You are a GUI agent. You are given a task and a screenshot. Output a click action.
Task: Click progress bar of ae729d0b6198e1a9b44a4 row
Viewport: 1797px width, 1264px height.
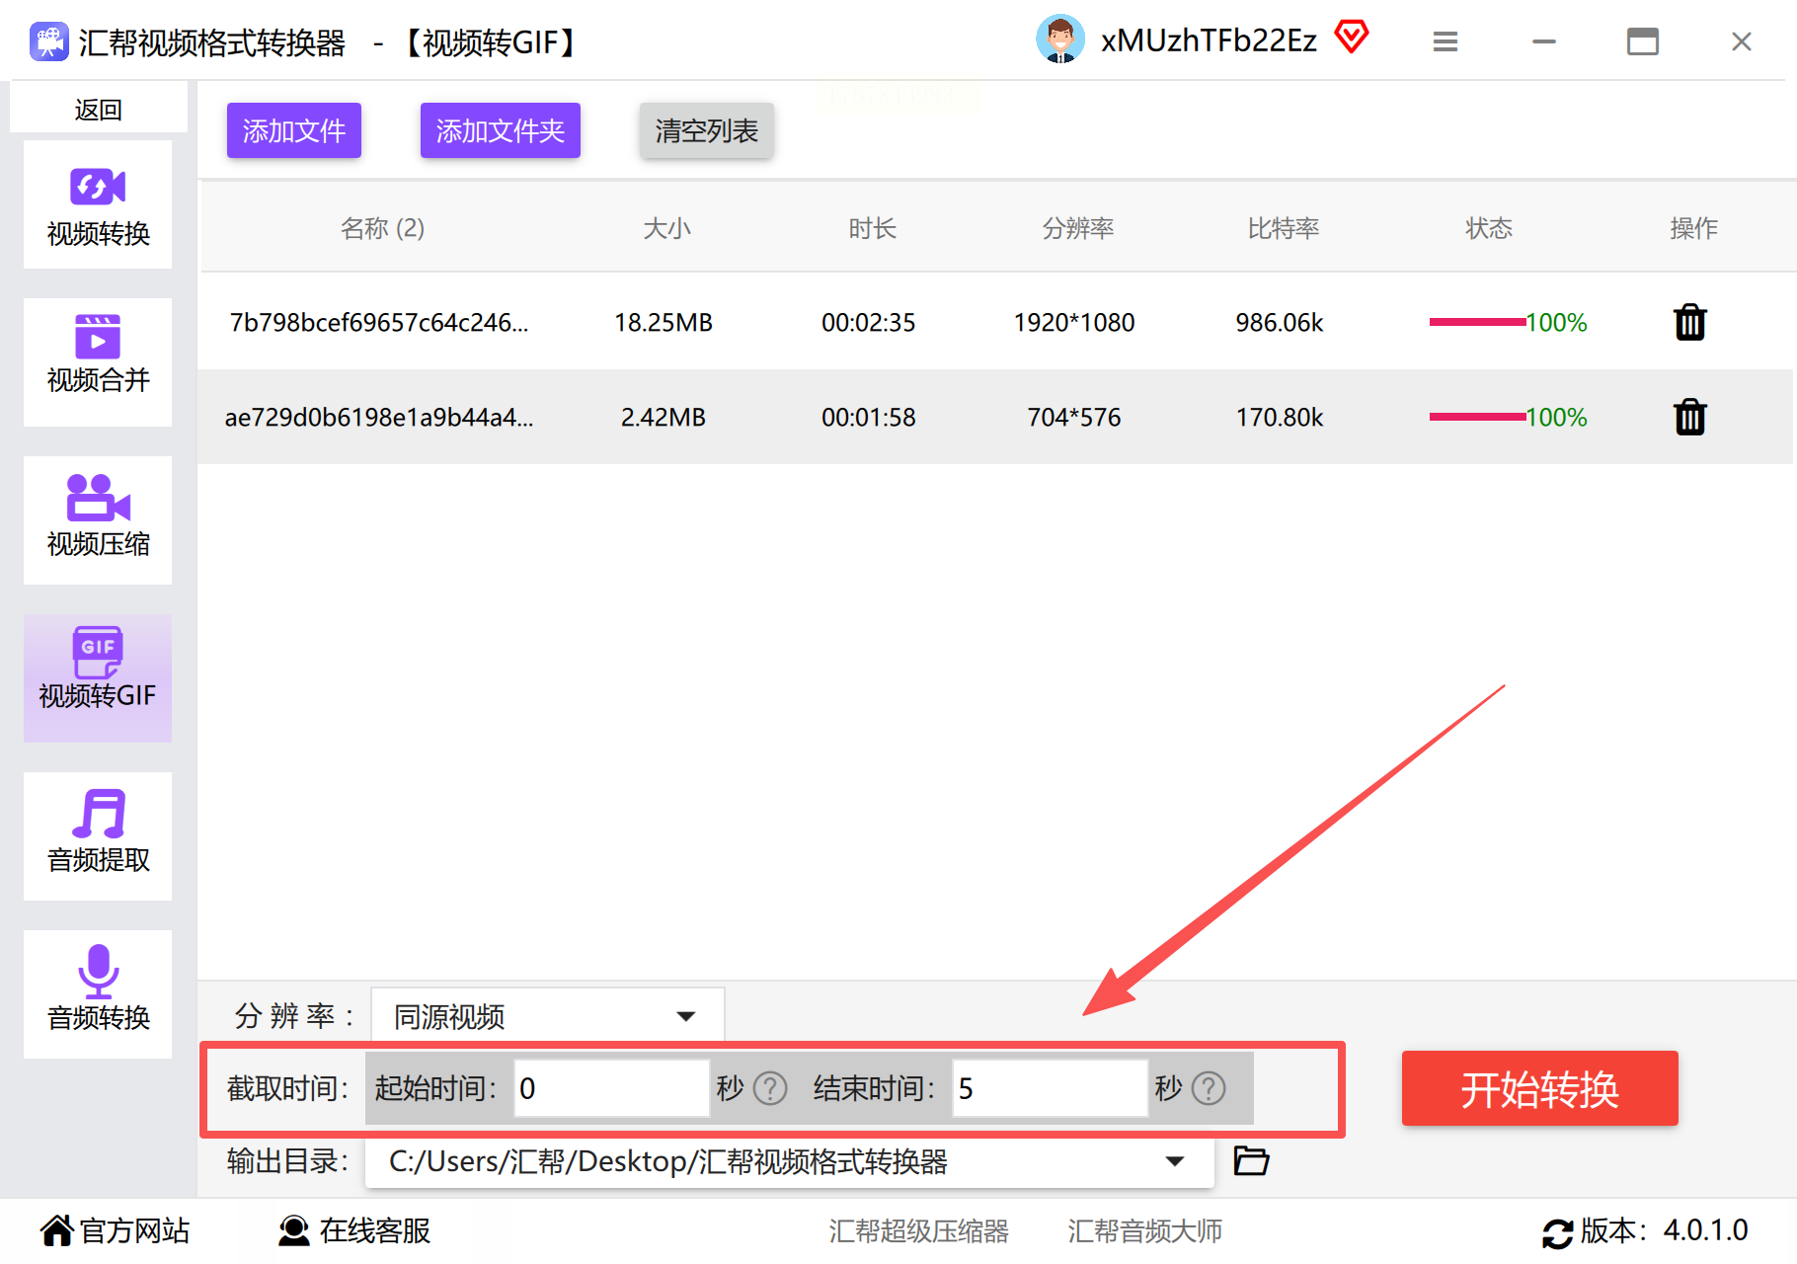pyautogui.click(x=1477, y=417)
